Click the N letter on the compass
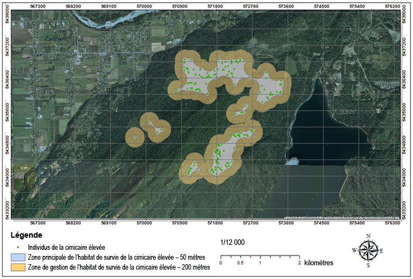This screenshot has height=279, width=413. click(368, 236)
